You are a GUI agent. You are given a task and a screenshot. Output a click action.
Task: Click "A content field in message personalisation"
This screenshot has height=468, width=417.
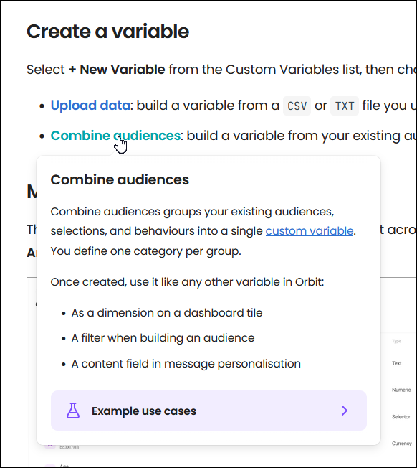(186, 364)
